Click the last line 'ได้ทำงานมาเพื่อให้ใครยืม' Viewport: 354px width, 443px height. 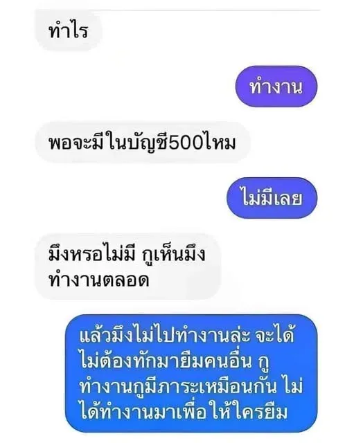click(184, 413)
